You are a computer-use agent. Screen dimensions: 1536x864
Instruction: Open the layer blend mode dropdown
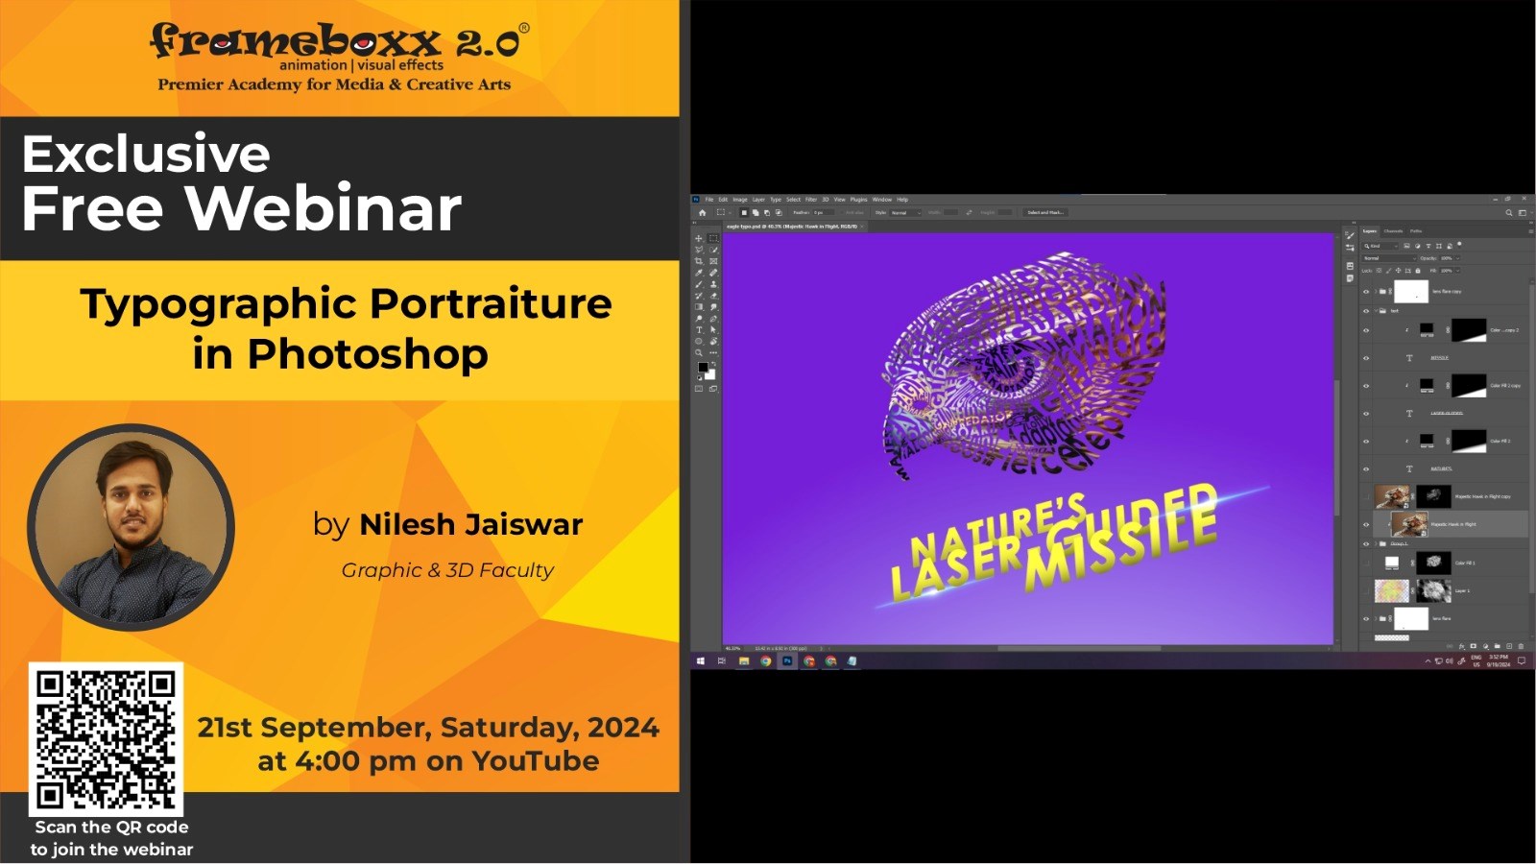[x=1389, y=258]
